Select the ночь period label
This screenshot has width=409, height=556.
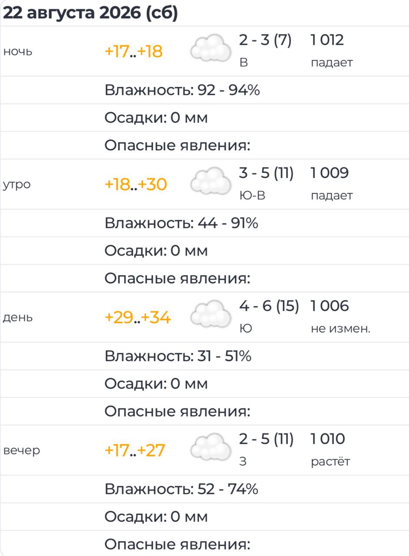coord(18,52)
